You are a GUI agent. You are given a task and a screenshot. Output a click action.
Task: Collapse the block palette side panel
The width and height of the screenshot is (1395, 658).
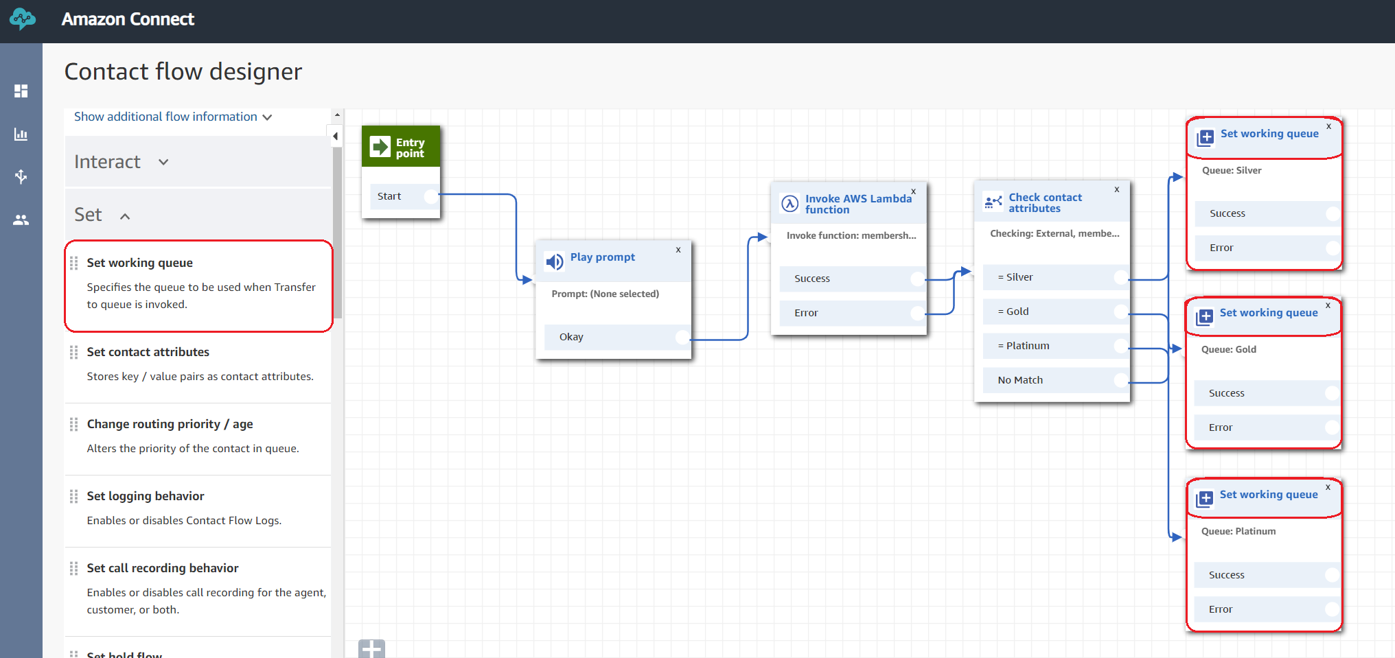(336, 136)
